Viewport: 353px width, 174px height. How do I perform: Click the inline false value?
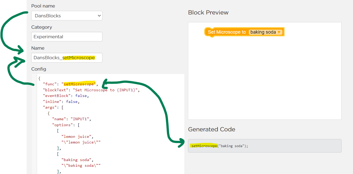point(72,101)
